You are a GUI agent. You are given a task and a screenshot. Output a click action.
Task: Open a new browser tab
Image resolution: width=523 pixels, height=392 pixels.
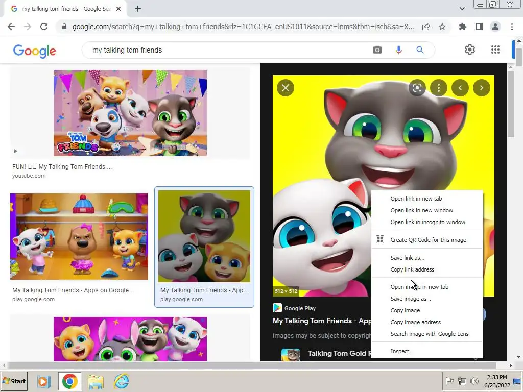pyautogui.click(x=138, y=9)
